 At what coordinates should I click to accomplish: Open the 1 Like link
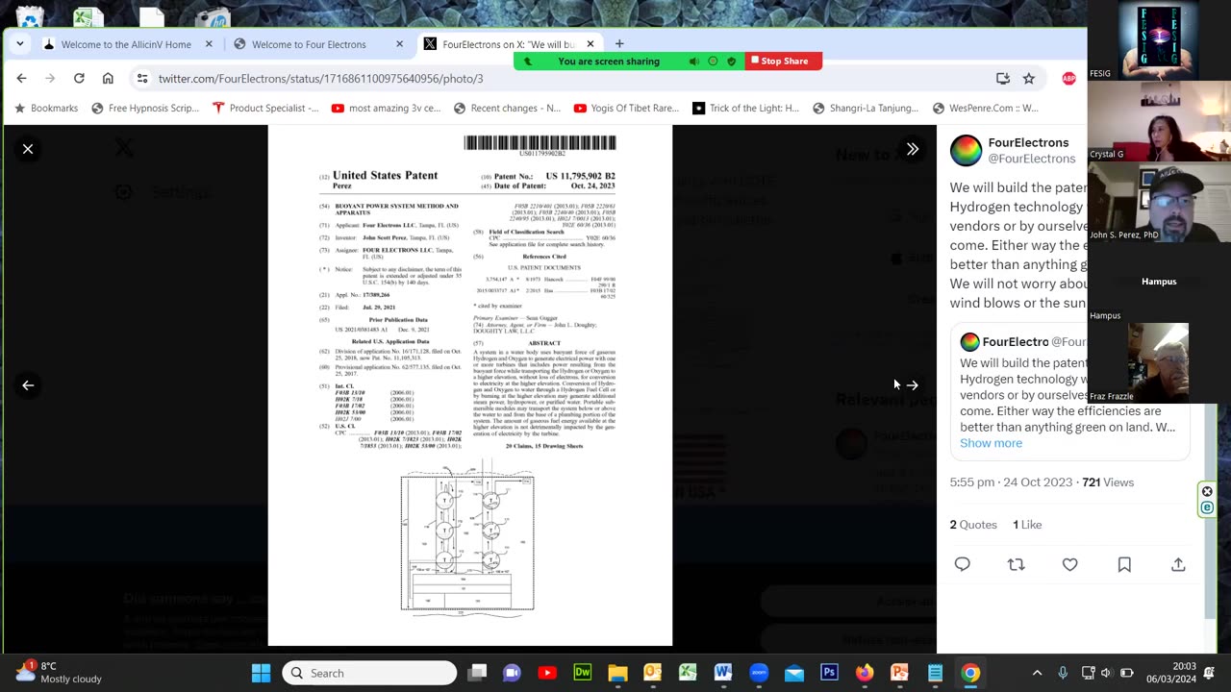pos(1027,525)
